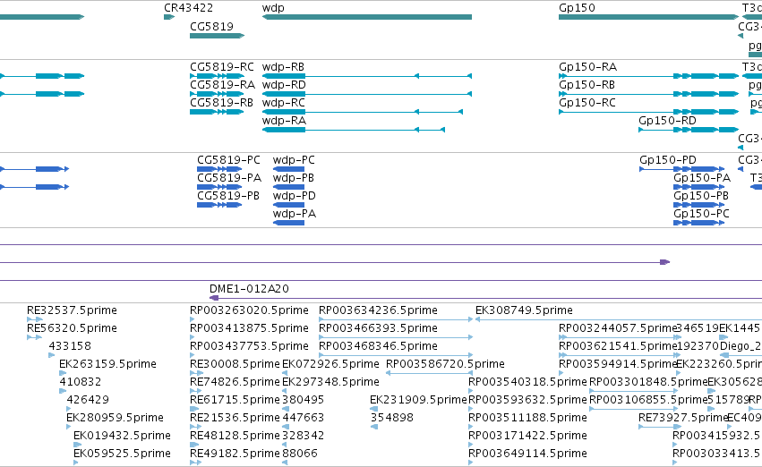The width and height of the screenshot is (762, 467).
Task: Select EST EK297348.5prime
Action: click(330, 382)
